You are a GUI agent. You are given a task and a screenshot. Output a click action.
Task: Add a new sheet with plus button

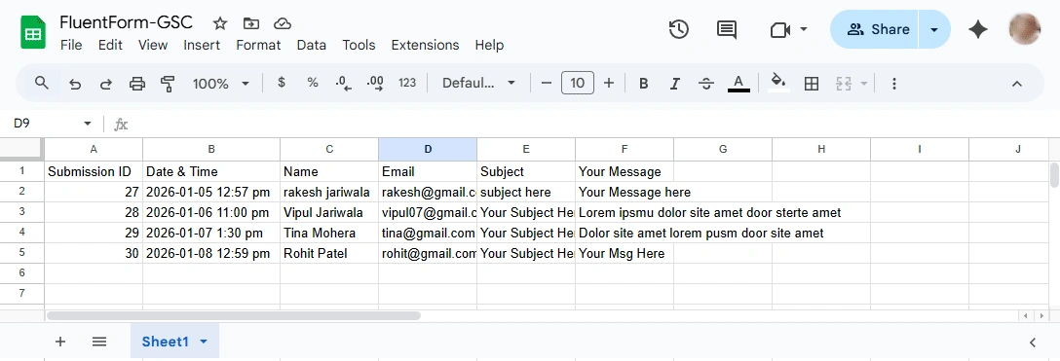point(60,342)
